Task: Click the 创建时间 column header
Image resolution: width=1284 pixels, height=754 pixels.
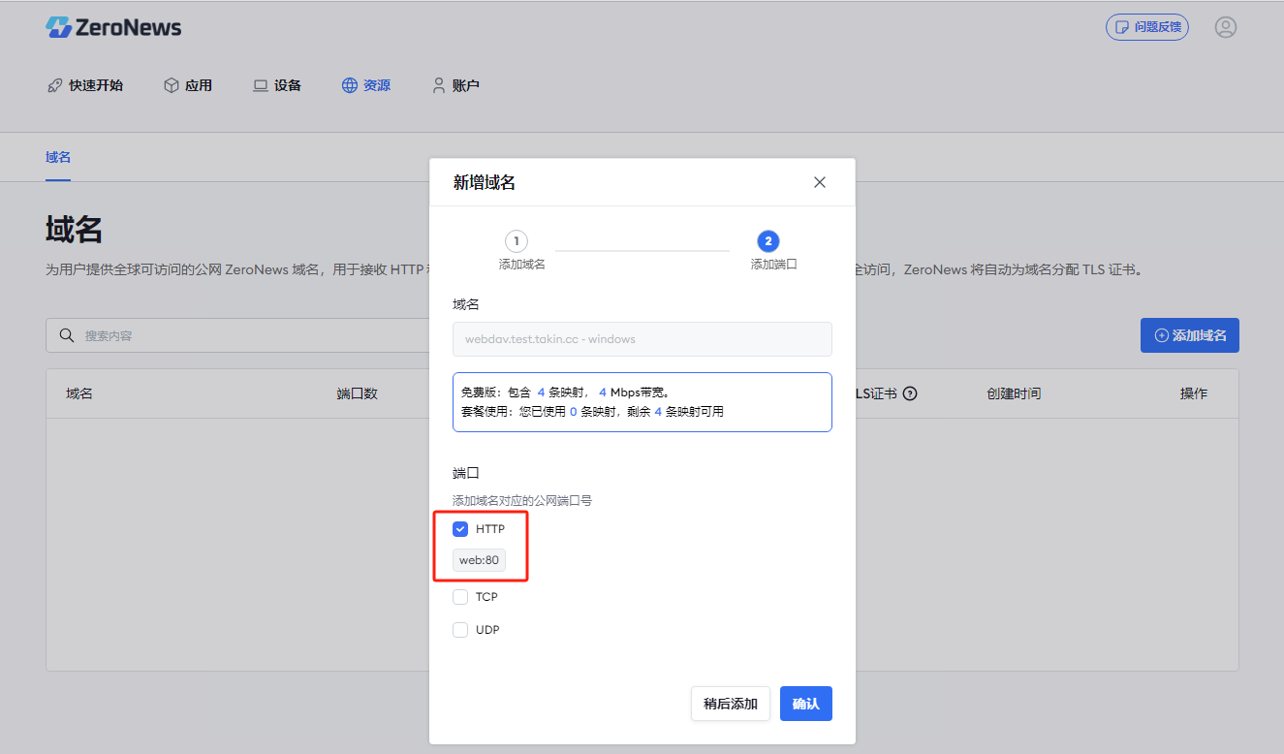Action: point(1014,394)
